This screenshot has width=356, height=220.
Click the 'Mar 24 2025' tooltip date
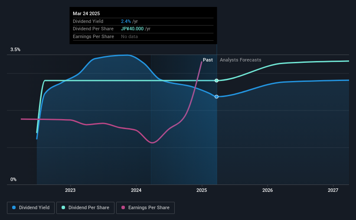pos(86,13)
